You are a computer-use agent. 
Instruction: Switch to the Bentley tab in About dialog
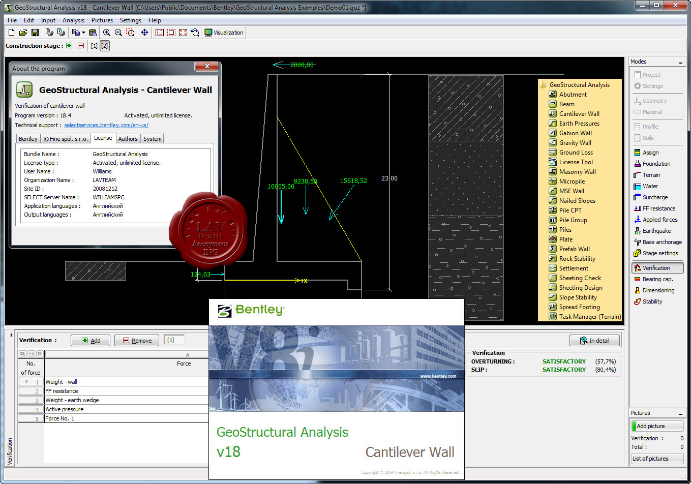(28, 139)
